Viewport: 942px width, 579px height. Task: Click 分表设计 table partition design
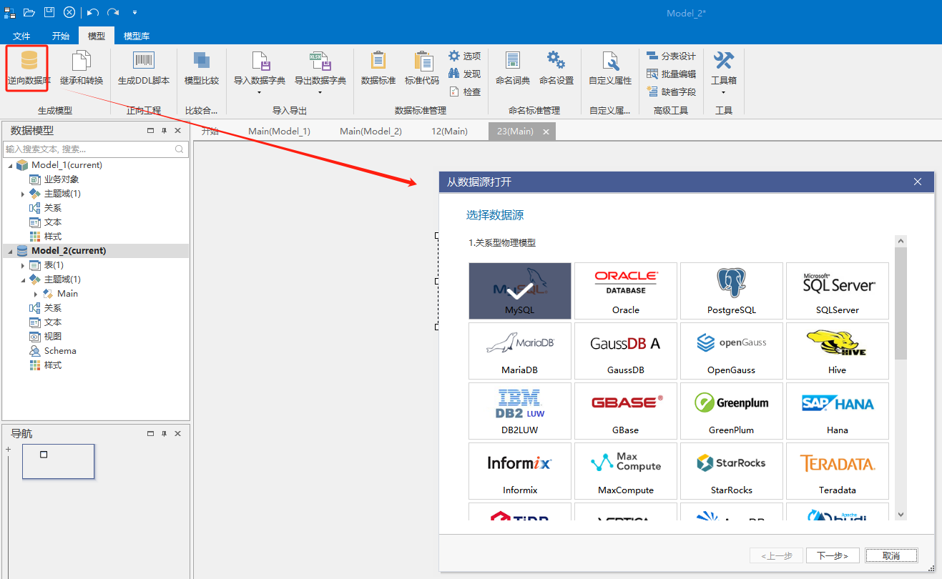(671, 56)
